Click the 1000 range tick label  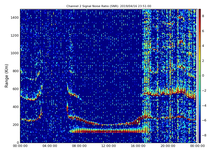click(x=15, y=53)
